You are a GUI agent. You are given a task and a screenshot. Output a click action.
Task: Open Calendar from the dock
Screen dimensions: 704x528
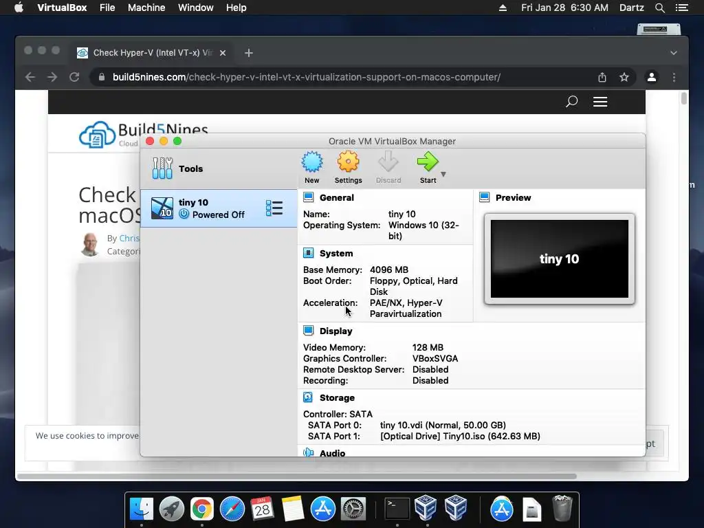(x=262, y=509)
